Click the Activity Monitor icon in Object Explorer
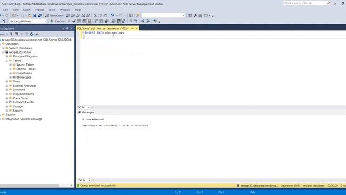 click(x=37, y=34)
